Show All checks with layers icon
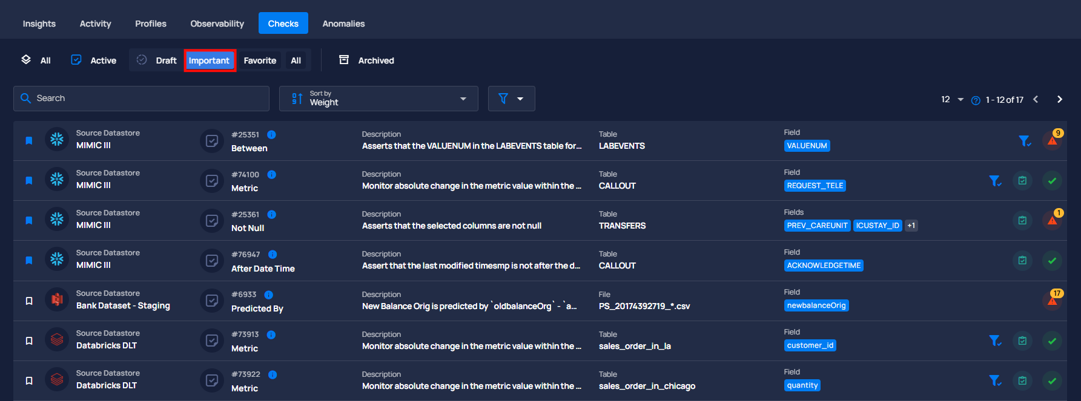The height and width of the screenshot is (401, 1081). (x=36, y=60)
